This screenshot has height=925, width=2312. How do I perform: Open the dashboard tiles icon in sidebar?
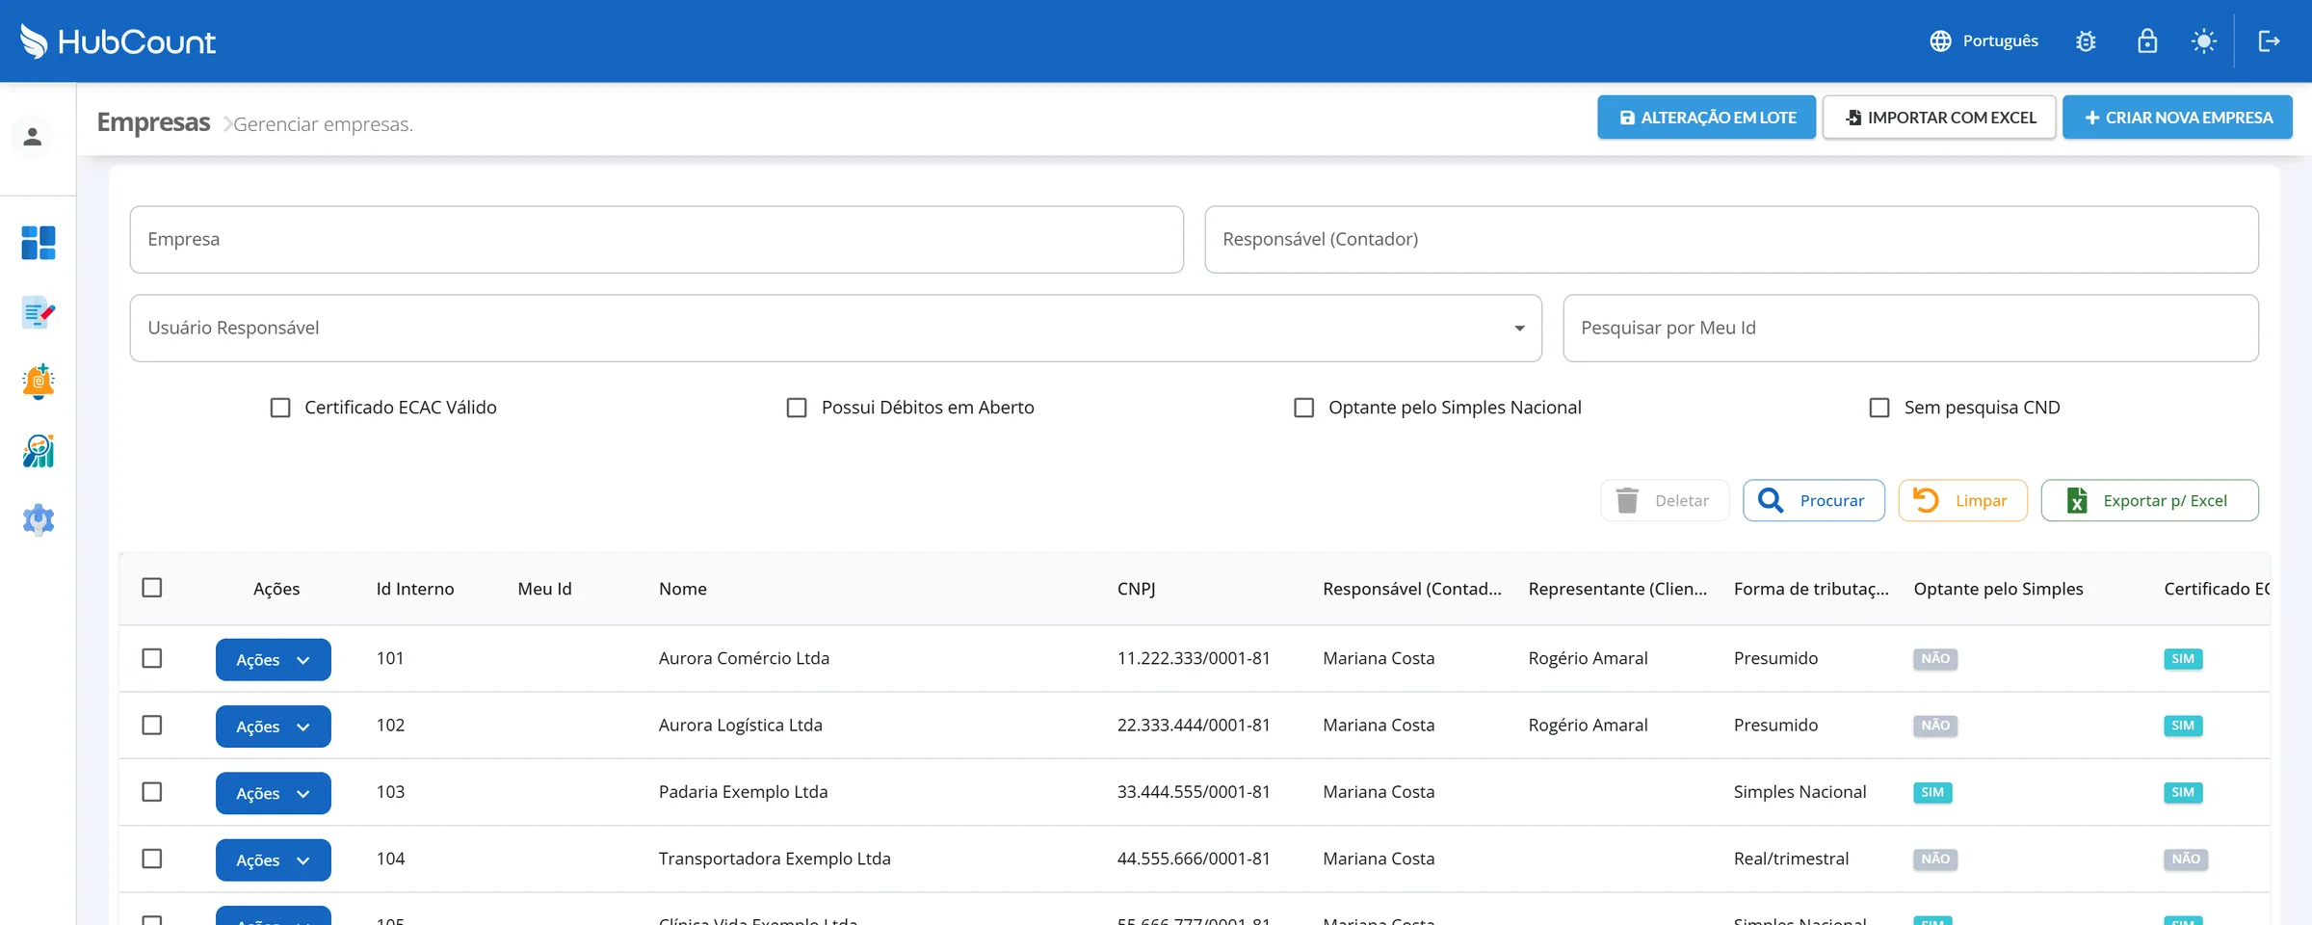click(x=39, y=243)
